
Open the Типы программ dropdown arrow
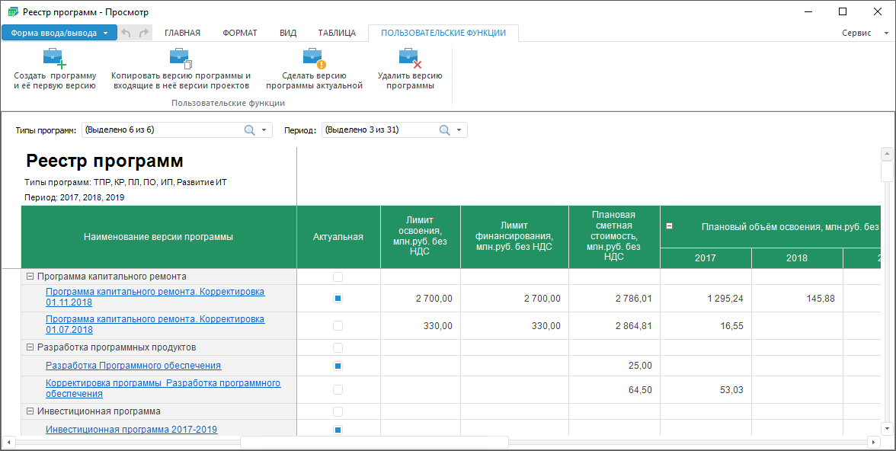(x=264, y=130)
